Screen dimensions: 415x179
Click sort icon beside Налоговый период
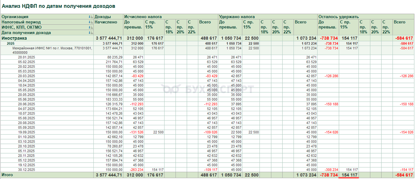point(91,22)
